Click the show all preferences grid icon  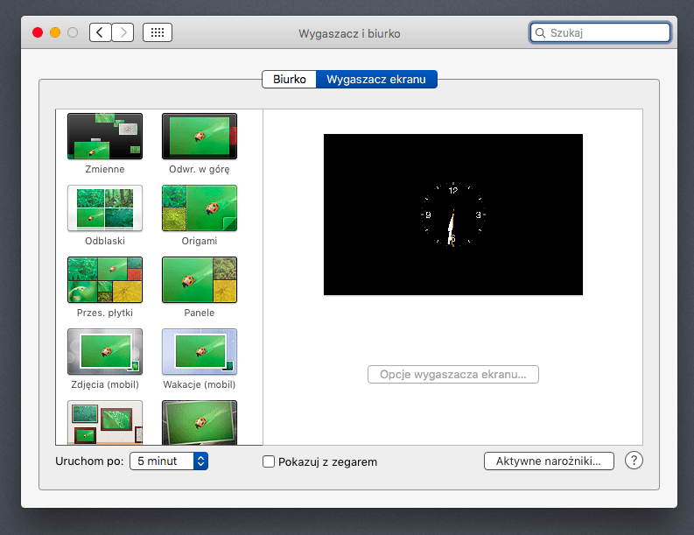pos(158,32)
